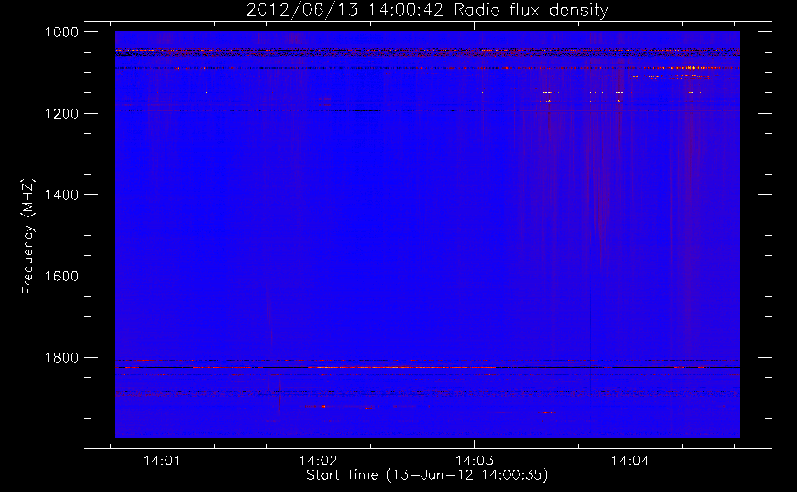Click the 1600 frequency tick label

pos(62,276)
